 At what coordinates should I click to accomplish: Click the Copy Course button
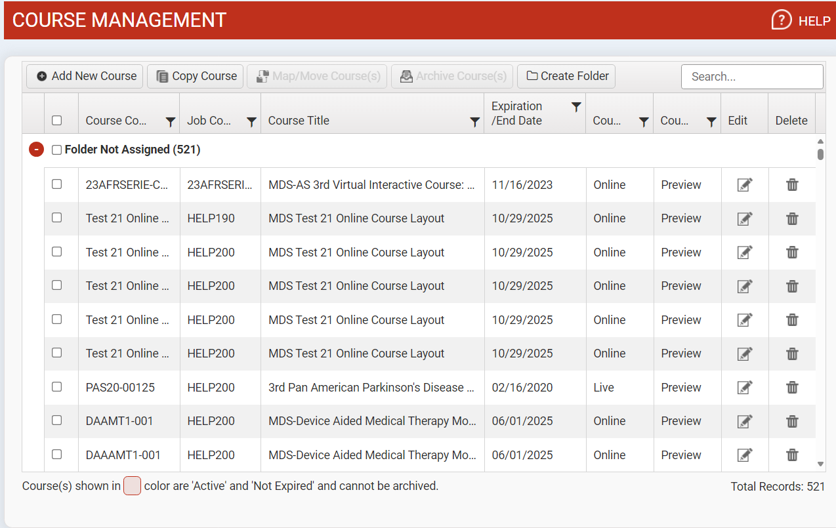[196, 76]
